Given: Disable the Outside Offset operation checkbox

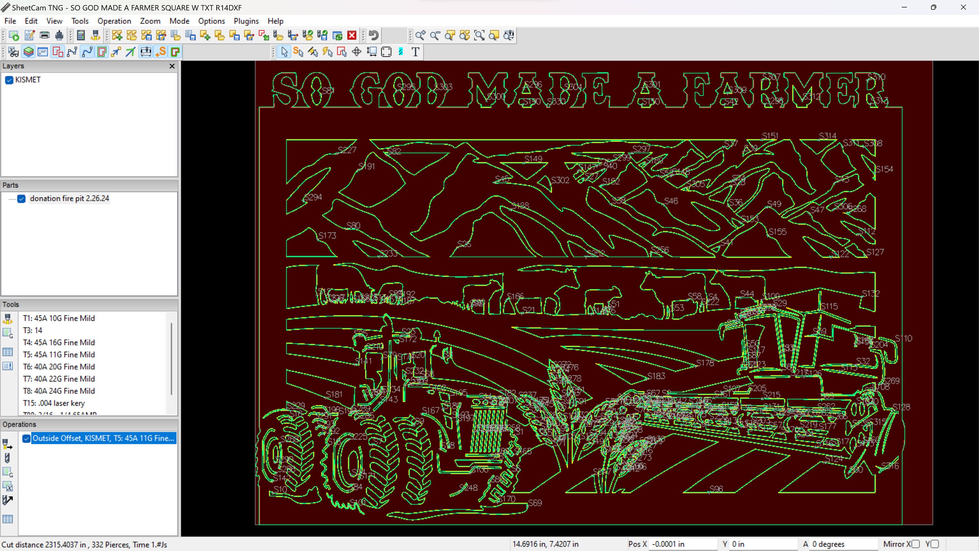Looking at the screenshot, I should (26, 438).
